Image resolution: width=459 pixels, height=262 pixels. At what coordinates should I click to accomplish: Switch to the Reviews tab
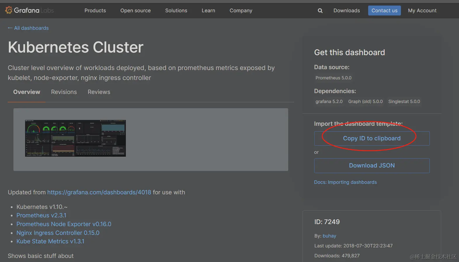click(x=99, y=92)
